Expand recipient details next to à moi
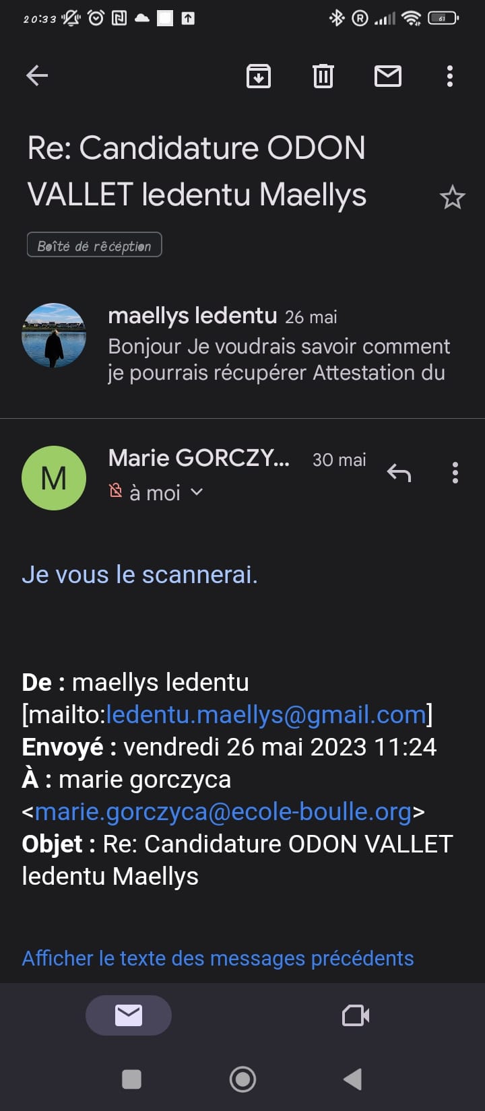Image resolution: width=485 pixels, height=1111 pixels. click(197, 492)
